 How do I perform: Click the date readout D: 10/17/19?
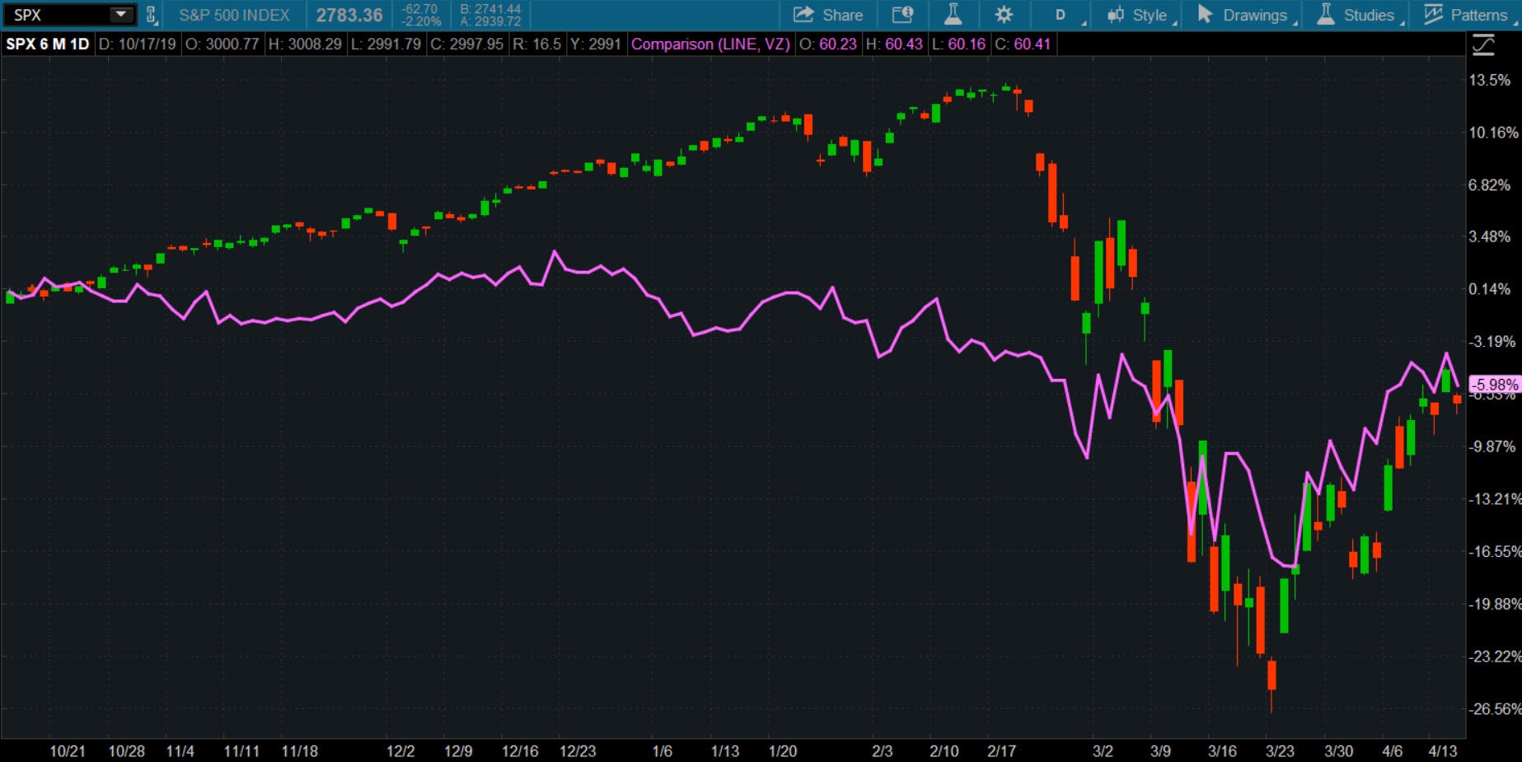pos(137,44)
